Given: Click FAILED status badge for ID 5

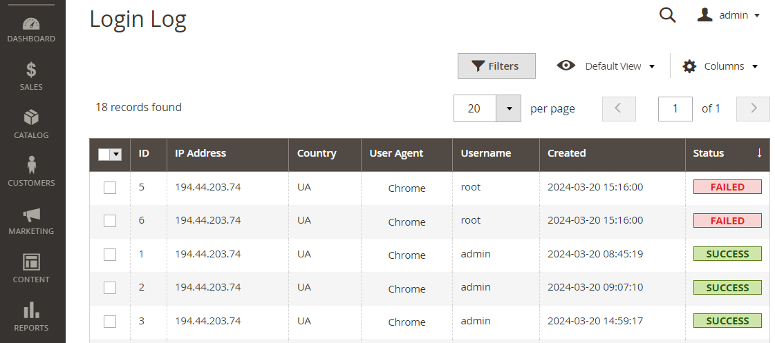Looking at the screenshot, I should coord(727,187).
